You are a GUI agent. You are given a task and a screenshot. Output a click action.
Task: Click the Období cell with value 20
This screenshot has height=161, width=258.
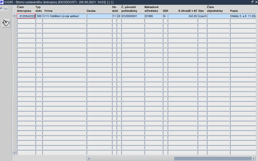pyautogui.click(x=119, y=16)
